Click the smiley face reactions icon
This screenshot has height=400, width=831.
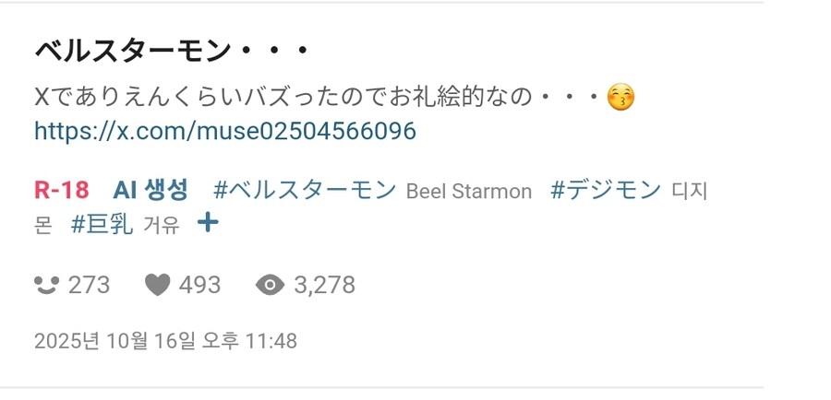(x=47, y=286)
